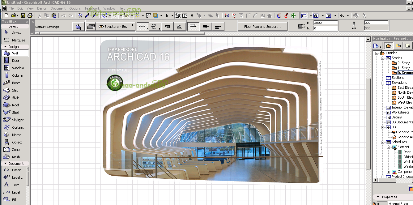Select the Dimension tool
The height and width of the screenshot is (205, 413).
click(x=14, y=170)
